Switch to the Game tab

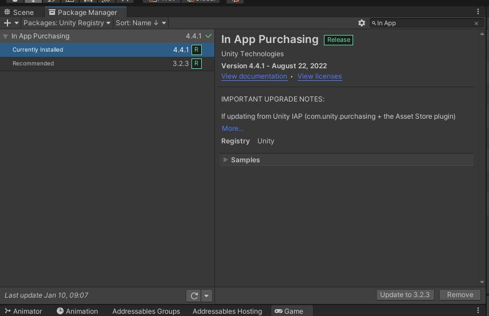292,311
